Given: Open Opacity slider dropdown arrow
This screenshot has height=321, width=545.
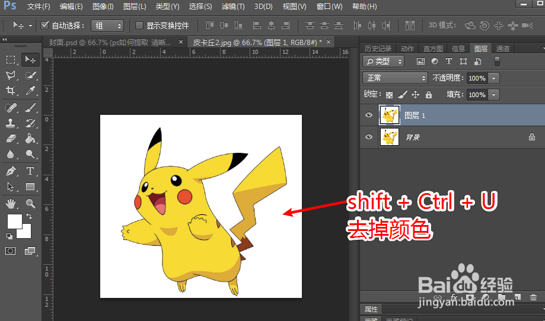Looking at the screenshot, I should point(493,78).
